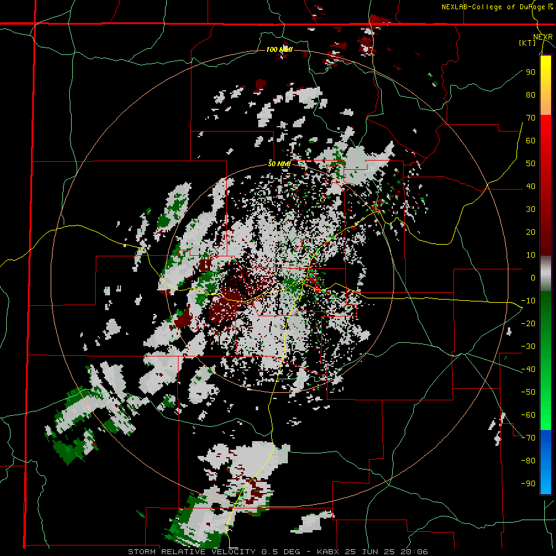
Task: Click the 50 knot label on the color scale
Action: (531, 164)
